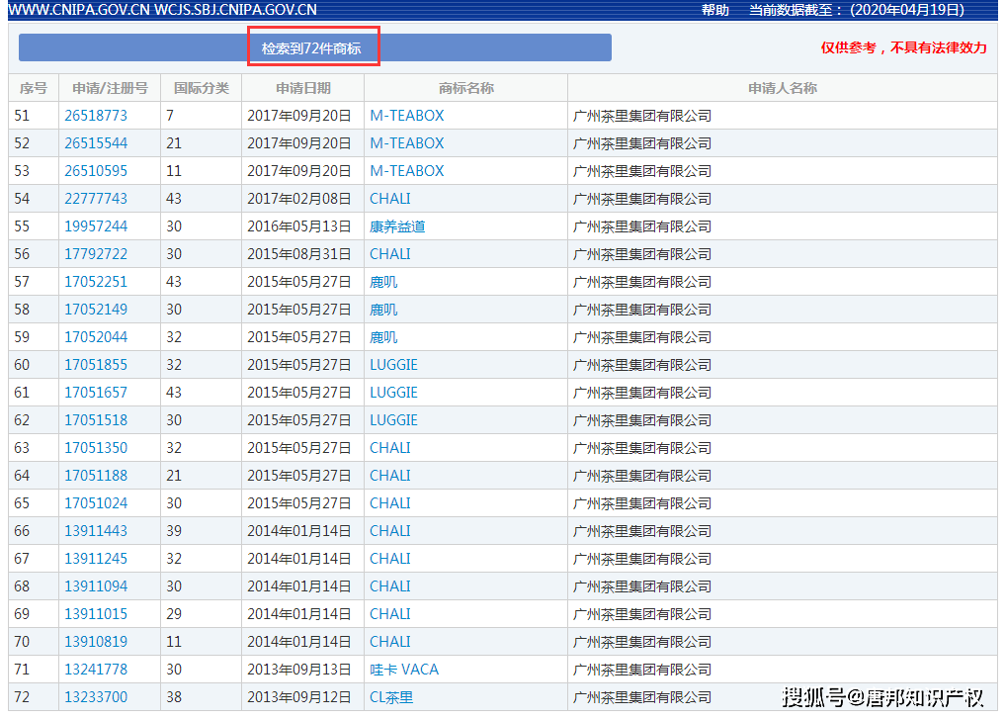Image resolution: width=1006 pixels, height=719 pixels.
Task: Open CHALI trademark in row 65
Action: [390, 502]
